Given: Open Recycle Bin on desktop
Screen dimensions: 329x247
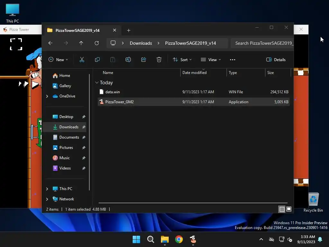Looking at the screenshot, I should [313, 203].
